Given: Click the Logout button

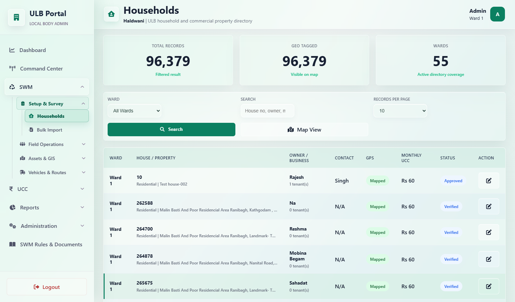Looking at the screenshot, I should (47, 287).
